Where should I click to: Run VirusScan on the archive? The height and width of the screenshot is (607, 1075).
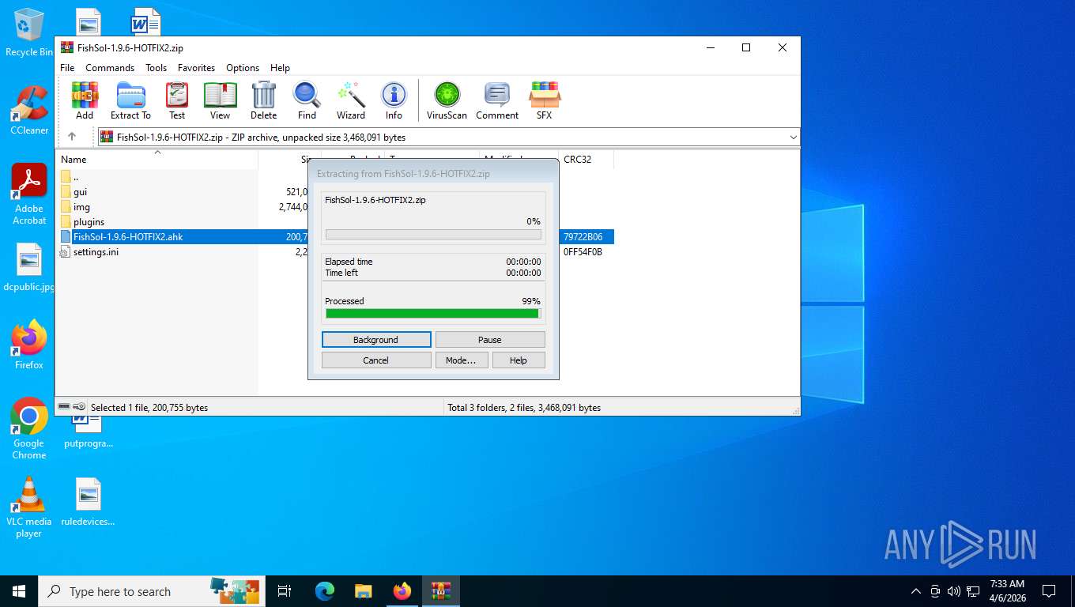click(447, 100)
